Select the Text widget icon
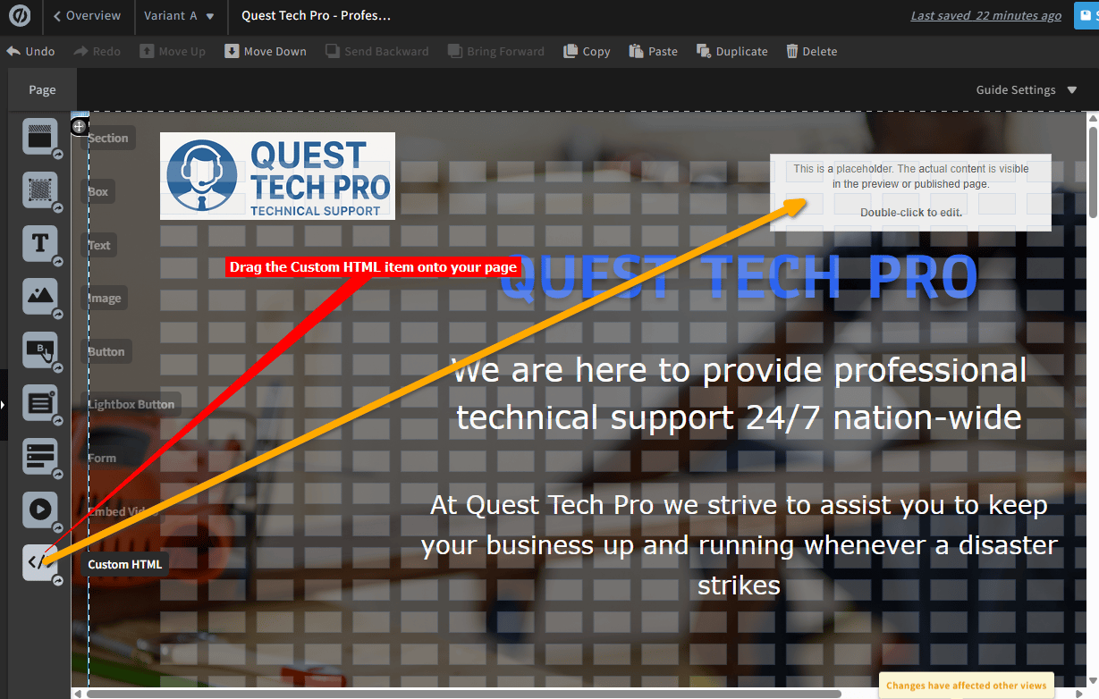This screenshot has height=699, width=1099. pyautogui.click(x=40, y=242)
